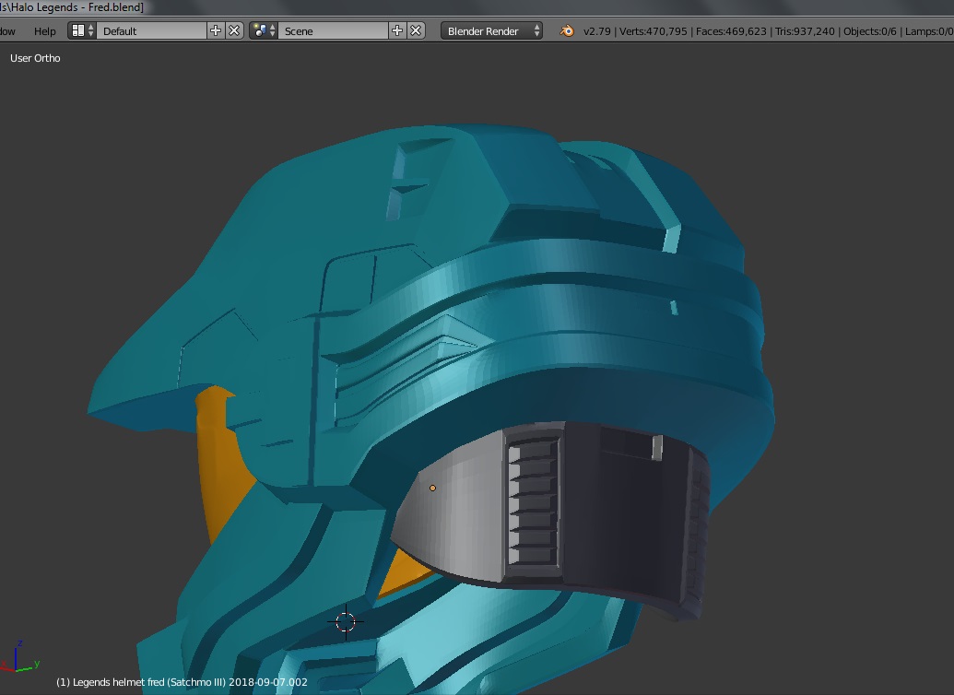
Task: Click the Blender logo icon in header
Action: [565, 30]
